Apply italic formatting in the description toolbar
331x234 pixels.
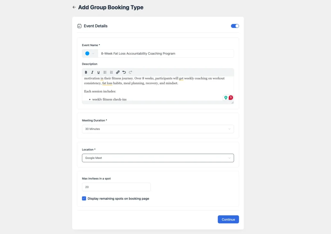92,72
